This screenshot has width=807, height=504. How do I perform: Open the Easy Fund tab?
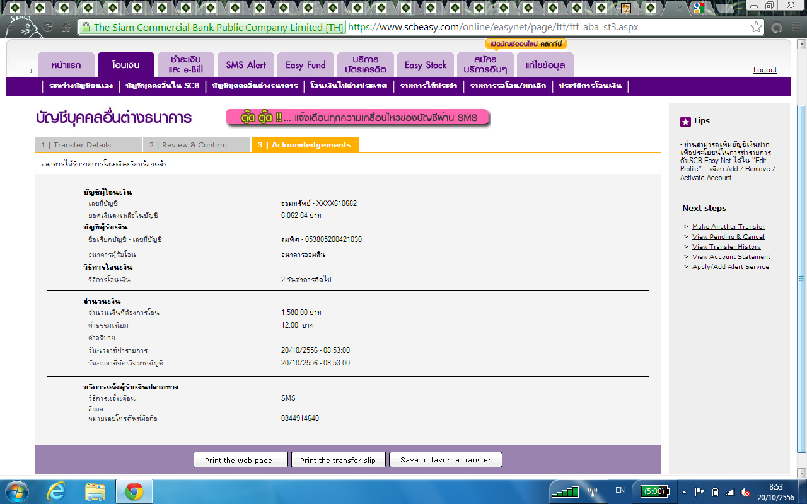305,65
